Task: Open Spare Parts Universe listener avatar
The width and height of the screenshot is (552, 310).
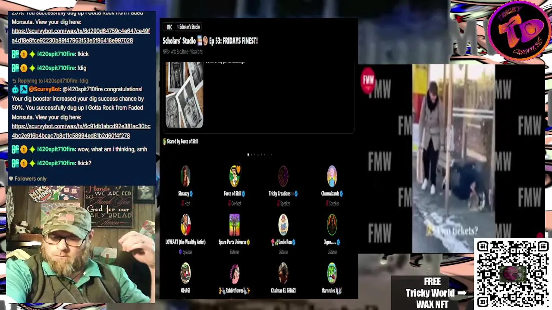Action: (x=234, y=225)
